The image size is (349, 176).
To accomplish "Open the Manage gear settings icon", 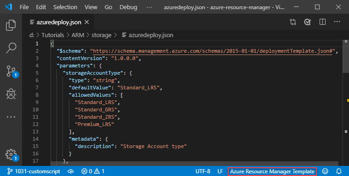I will coord(11,154).
